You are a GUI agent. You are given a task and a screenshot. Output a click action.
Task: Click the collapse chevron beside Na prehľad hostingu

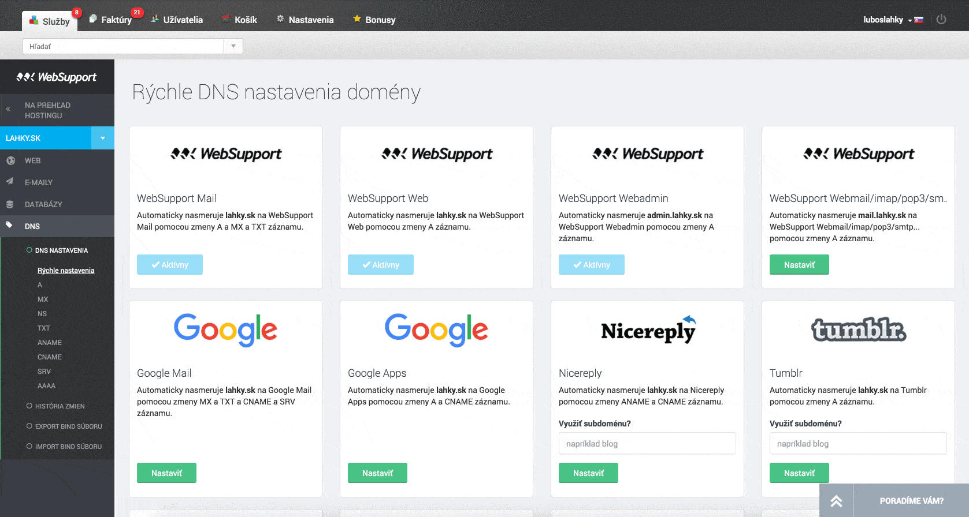tap(8, 108)
